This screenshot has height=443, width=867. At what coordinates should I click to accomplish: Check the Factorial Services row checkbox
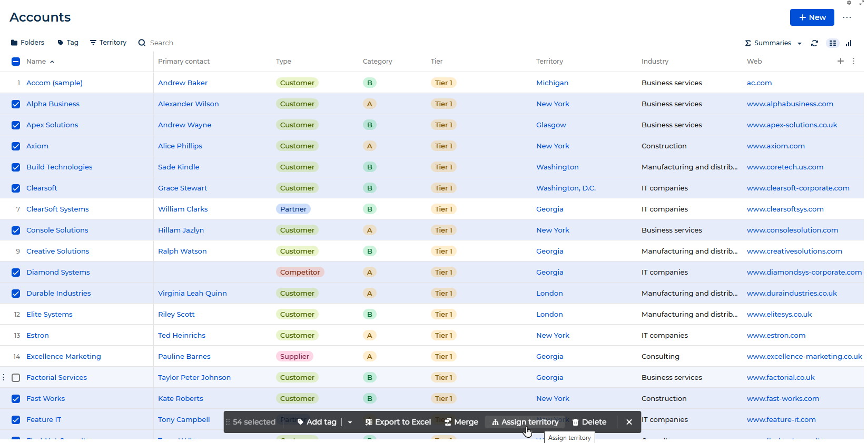(x=16, y=378)
